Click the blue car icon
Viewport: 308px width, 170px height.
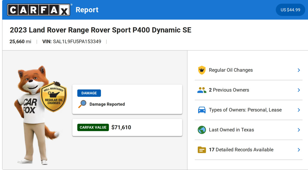pos(202,110)
